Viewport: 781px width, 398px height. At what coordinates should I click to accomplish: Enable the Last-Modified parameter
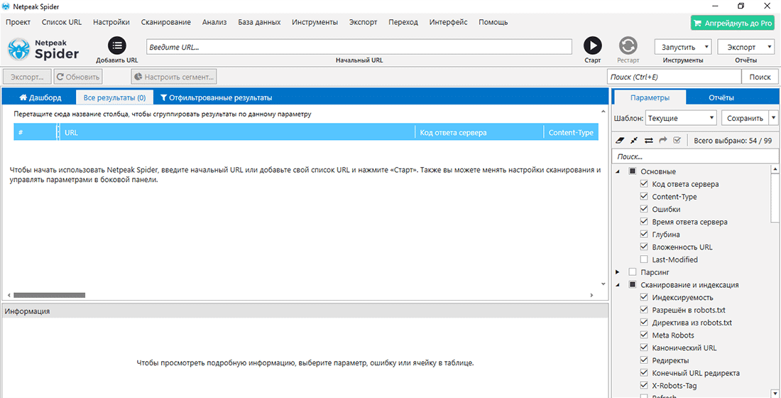[644, 259]
